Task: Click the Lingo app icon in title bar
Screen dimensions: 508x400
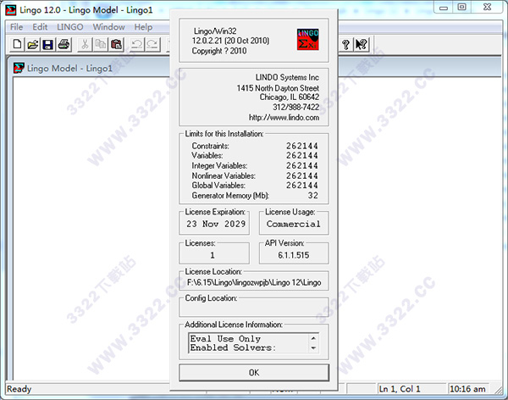Action: [11, 9]
